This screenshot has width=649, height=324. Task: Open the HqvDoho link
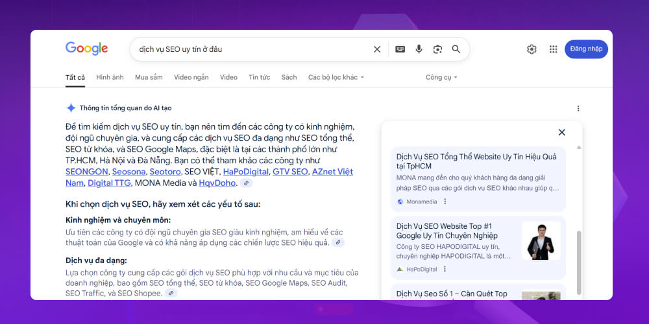coord(217,183)
